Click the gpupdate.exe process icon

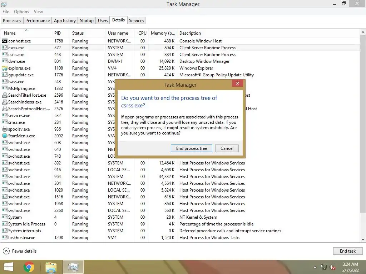tap(4, 75)
